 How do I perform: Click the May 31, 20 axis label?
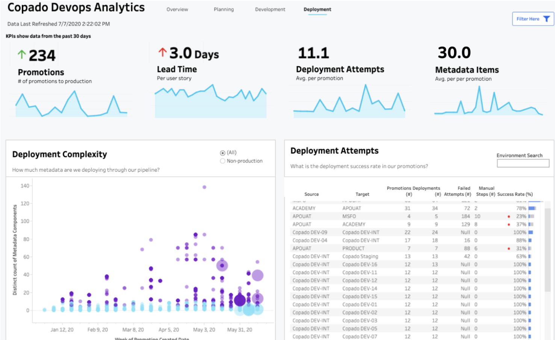(240, 330)
